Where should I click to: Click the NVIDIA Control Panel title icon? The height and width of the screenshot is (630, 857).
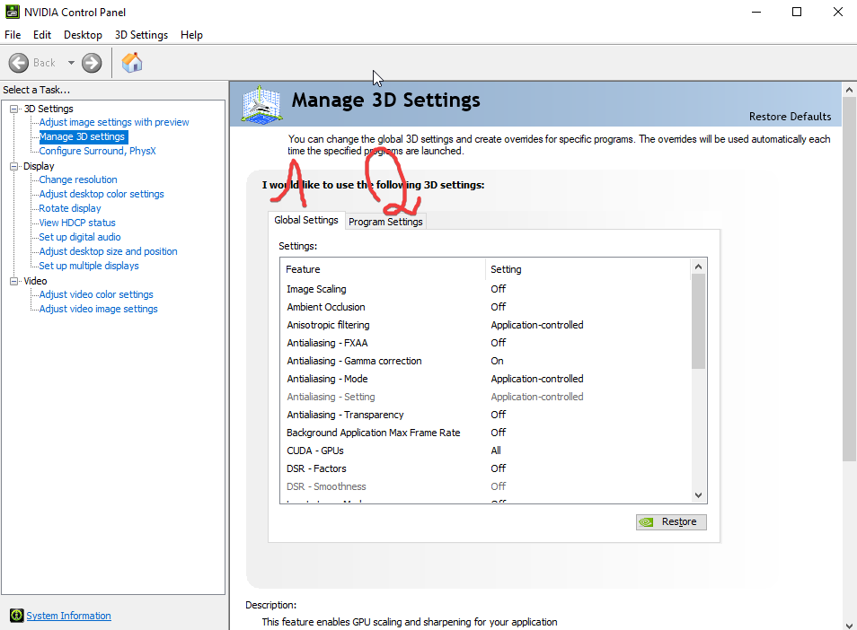(x=11, y=12)
